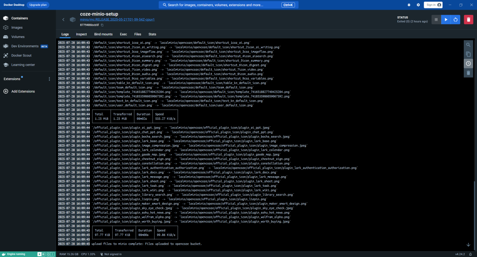Click the 99.86 KiB/s Speed value

click(166, 235)
